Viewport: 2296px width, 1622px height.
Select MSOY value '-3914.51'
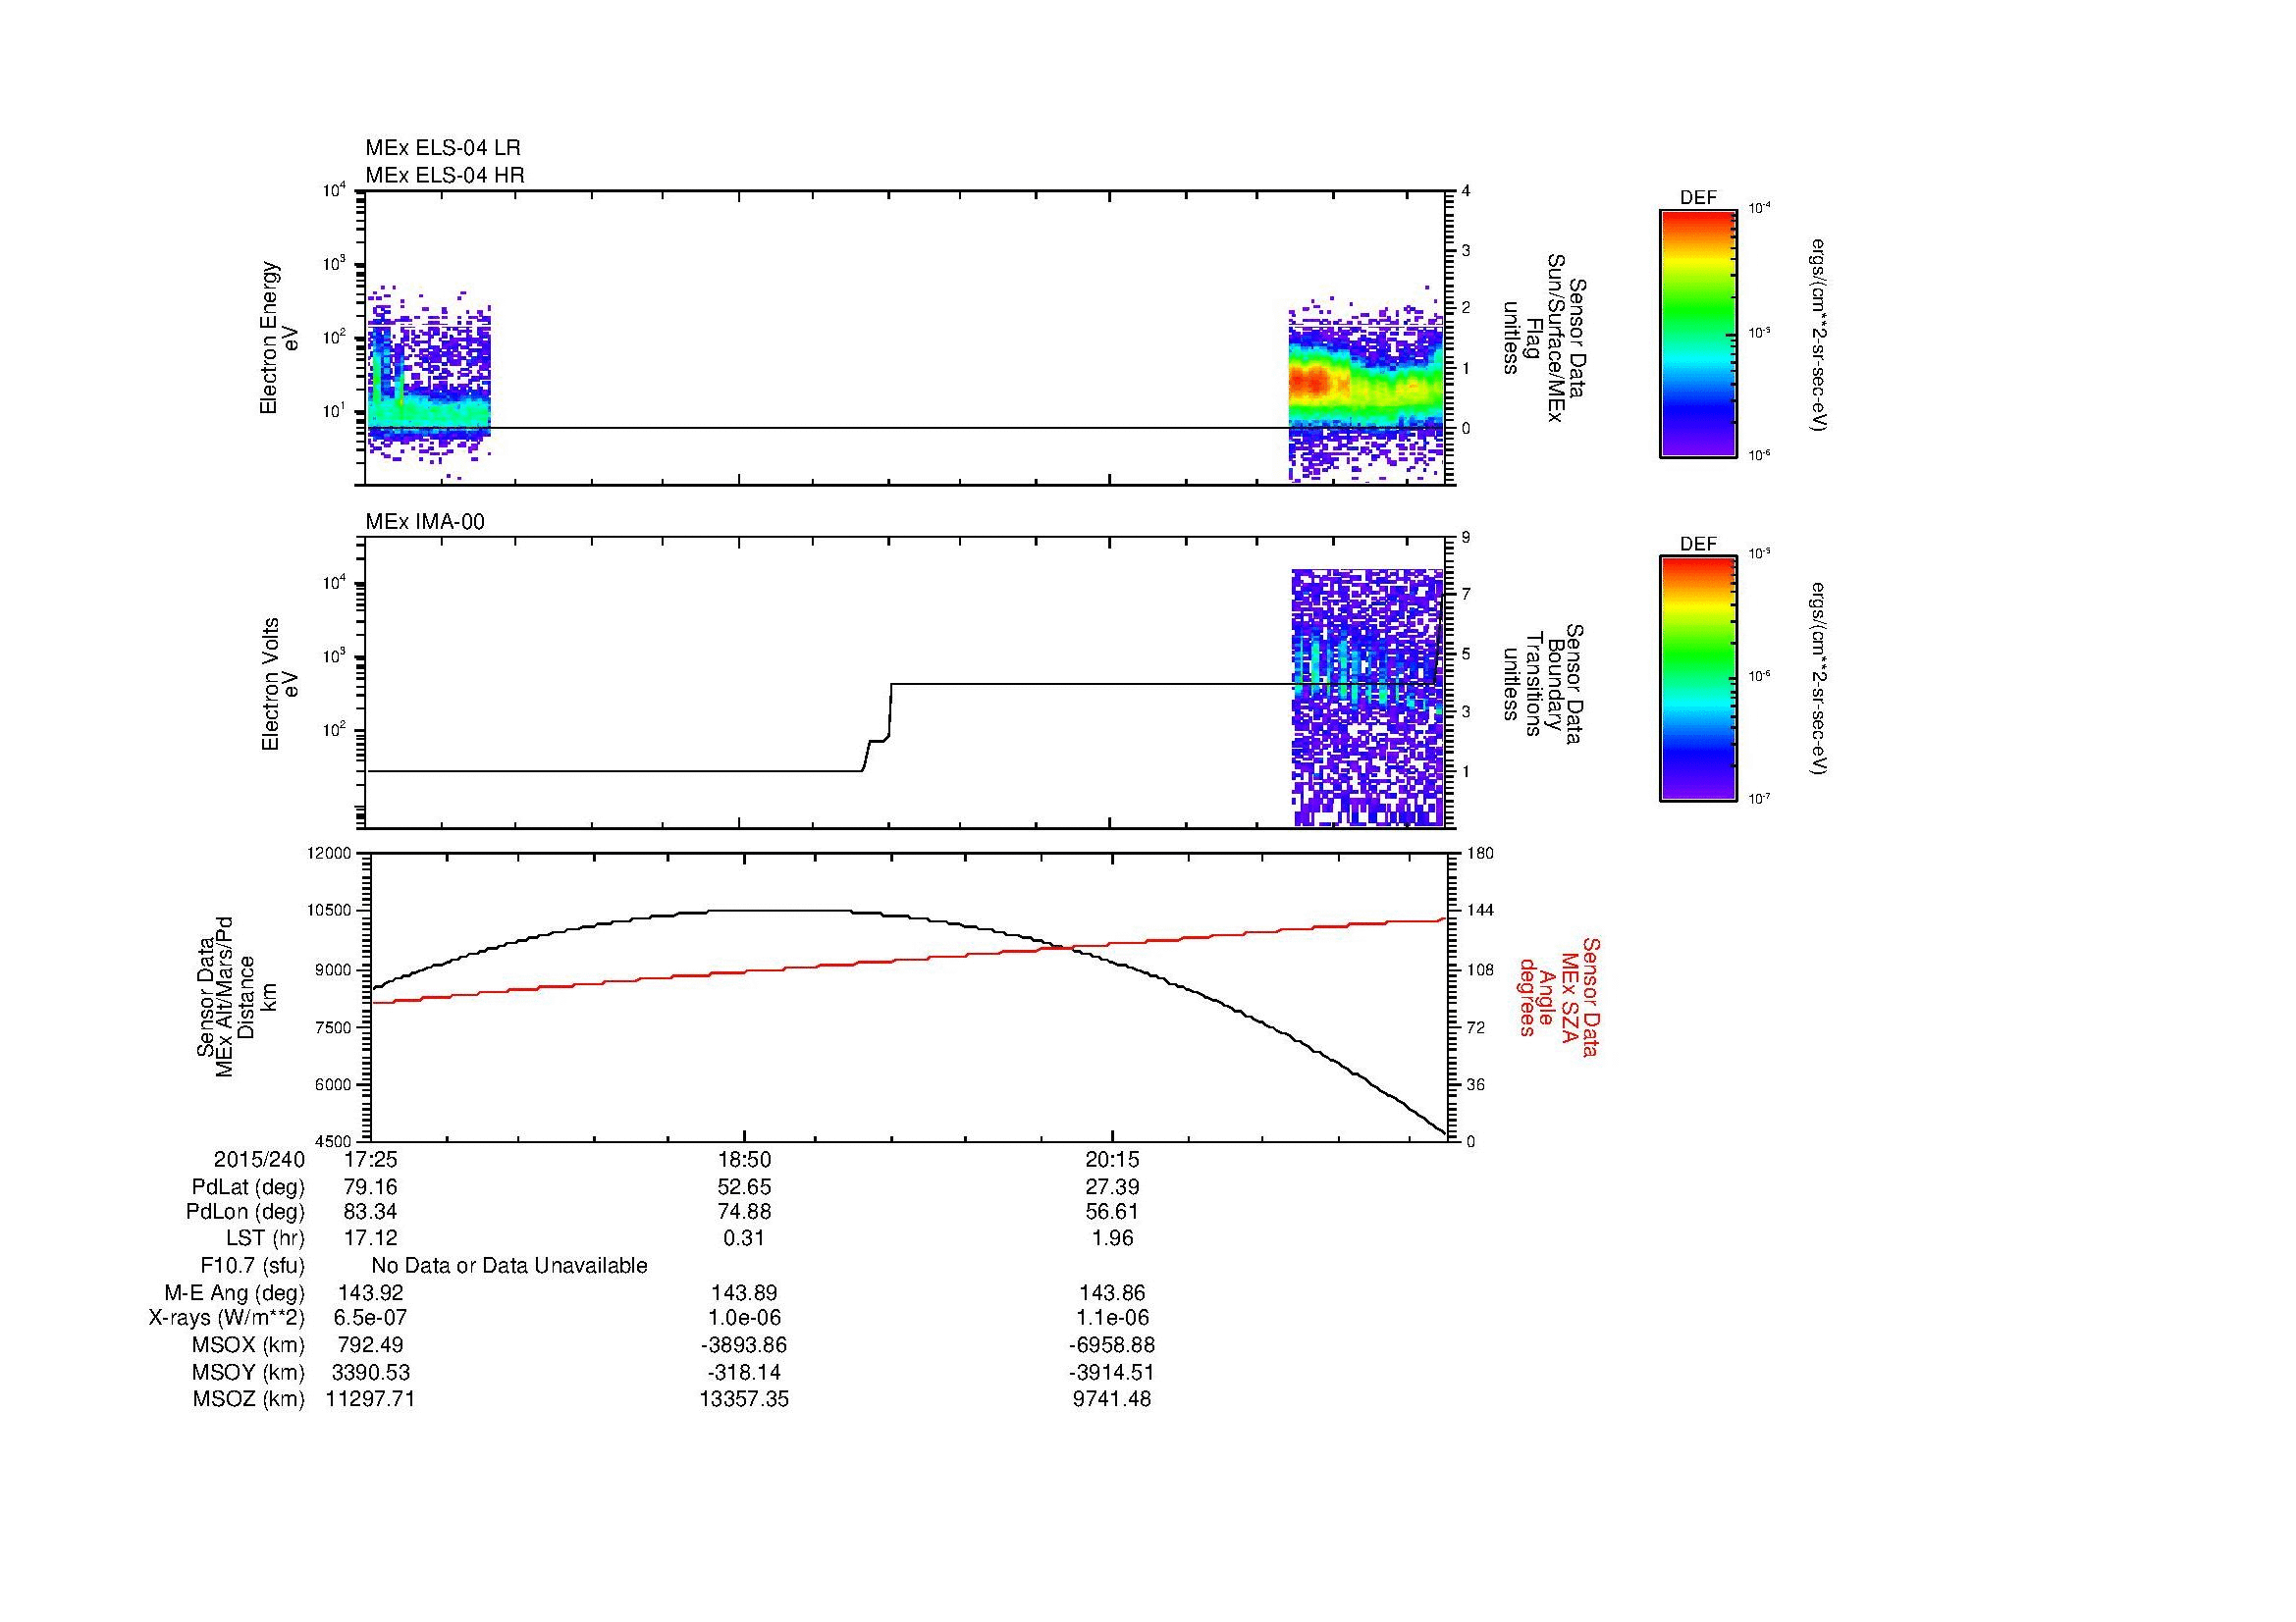[x=1112, y=1372]
